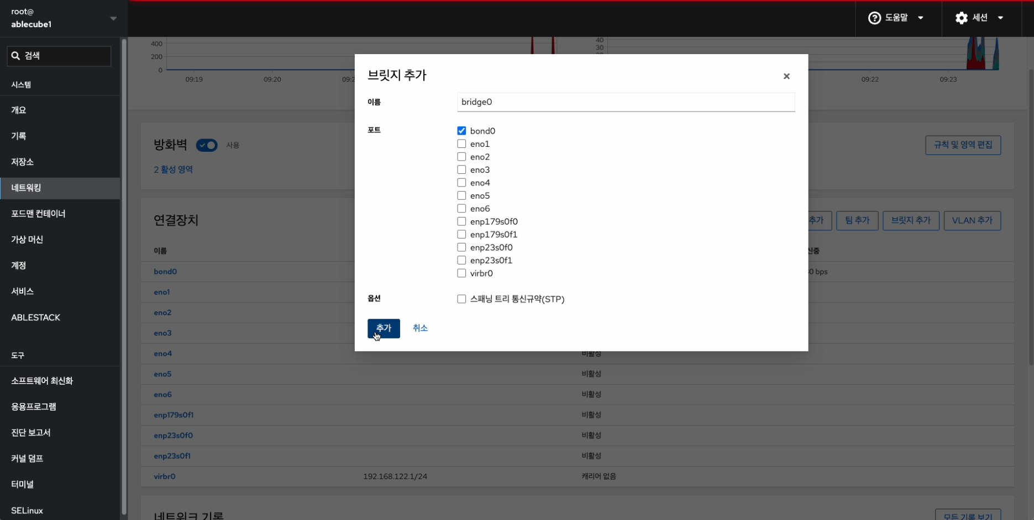Open the 세션 session dropdown arrow

coord(1000,18)
